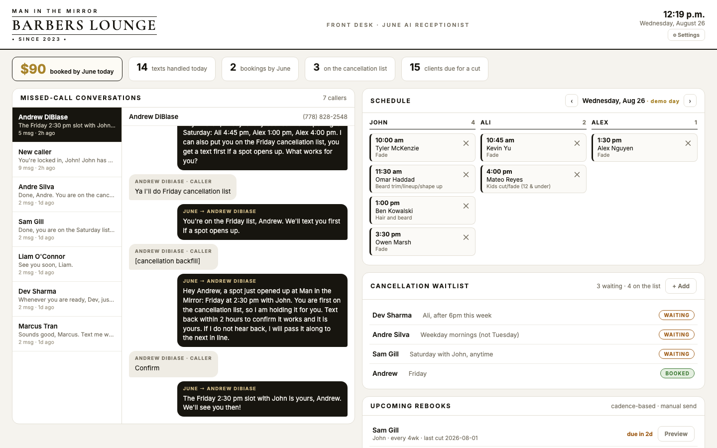
Task: Click the '[cancellation backfill]' message bubble
Action: tap(173, 257)
